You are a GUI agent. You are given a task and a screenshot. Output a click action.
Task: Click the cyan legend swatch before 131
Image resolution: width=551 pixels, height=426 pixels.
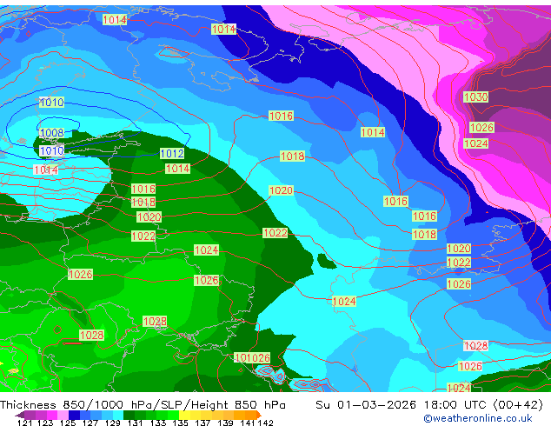(117, 415)
